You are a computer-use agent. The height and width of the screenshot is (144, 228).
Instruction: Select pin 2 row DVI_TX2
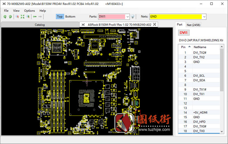tap(199, 57)
